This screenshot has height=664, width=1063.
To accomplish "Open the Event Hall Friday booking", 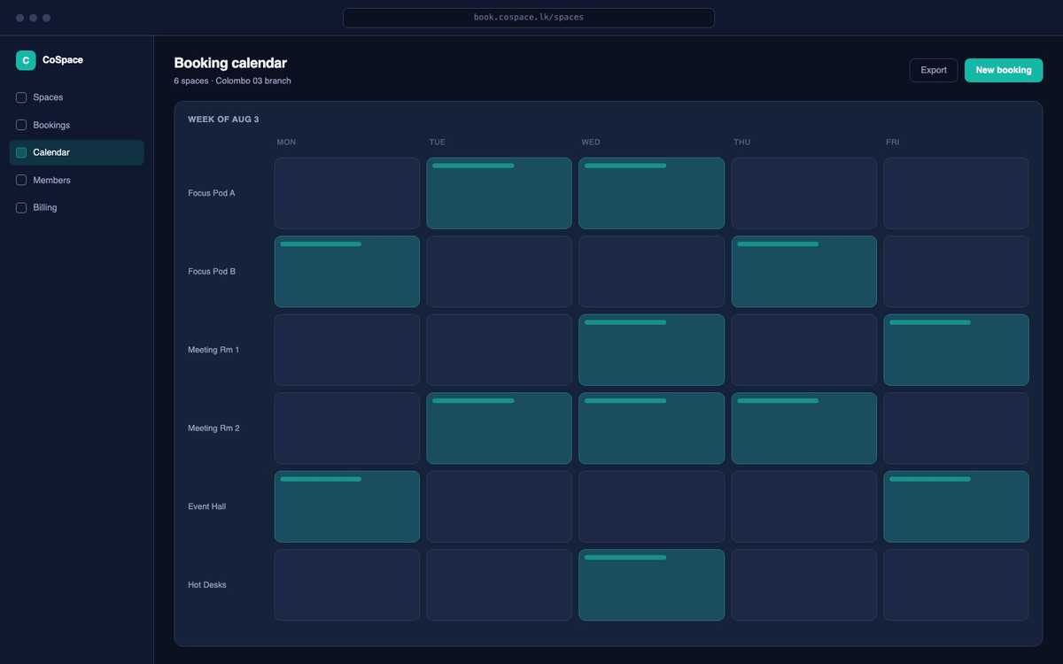I will point(957,506).
